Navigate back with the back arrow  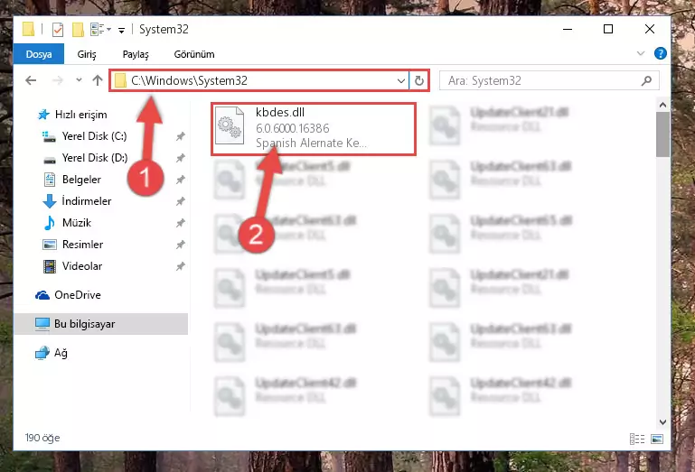coord(31,80)
